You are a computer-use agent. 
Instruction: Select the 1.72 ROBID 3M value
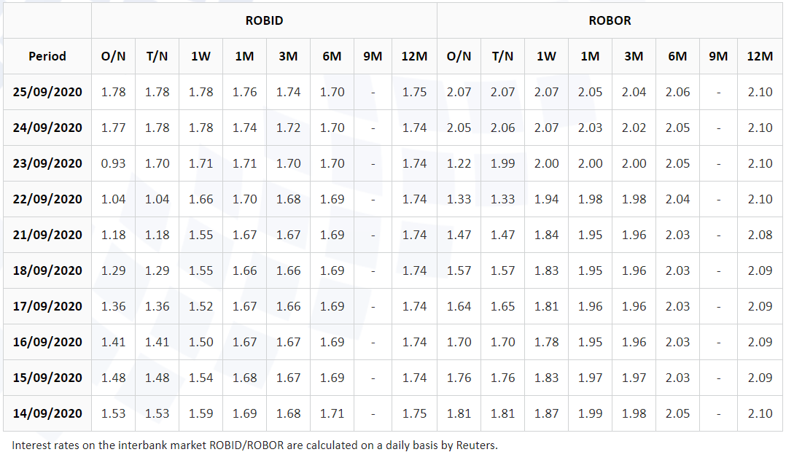[288, 128]
